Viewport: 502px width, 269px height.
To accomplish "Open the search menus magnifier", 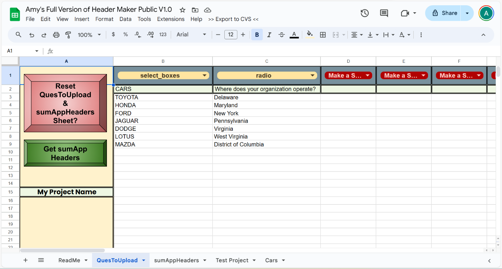I will point(19,35).
